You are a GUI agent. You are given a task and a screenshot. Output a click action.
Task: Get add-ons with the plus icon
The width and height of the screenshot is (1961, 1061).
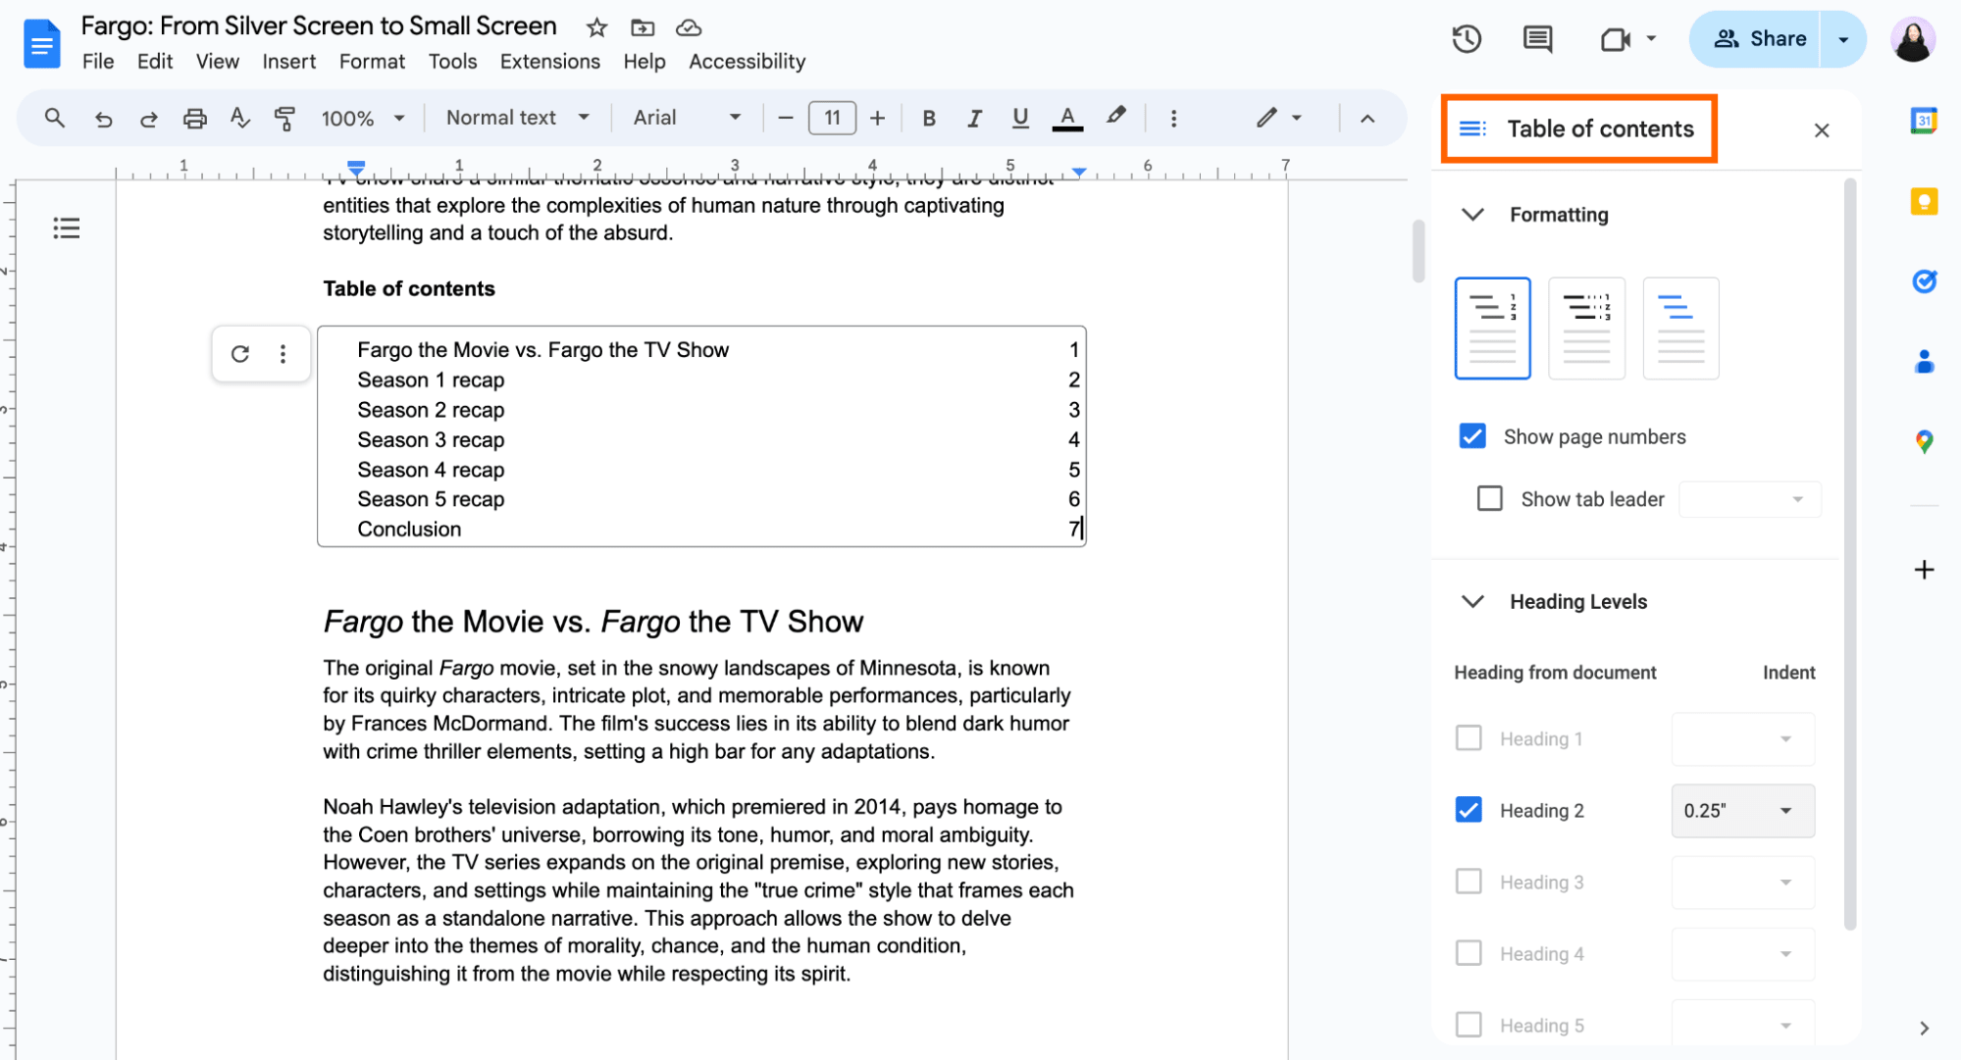[1924, 570]
